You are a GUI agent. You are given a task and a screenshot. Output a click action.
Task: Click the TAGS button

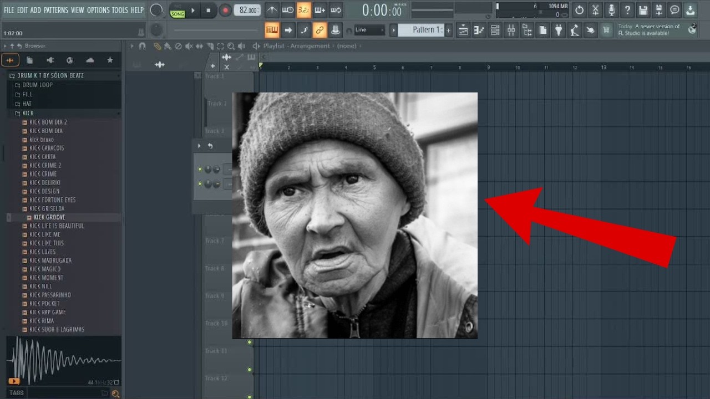[x=17, y=393]
